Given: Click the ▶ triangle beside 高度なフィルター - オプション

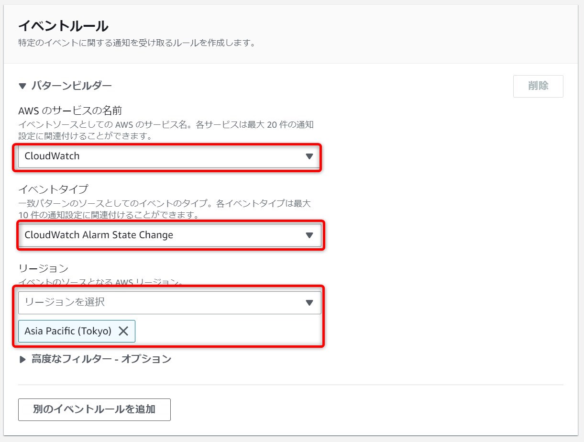Looking at the screenshot, I should coord(22,358).
